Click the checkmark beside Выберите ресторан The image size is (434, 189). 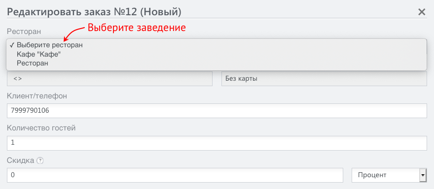(x=12, y=45)
